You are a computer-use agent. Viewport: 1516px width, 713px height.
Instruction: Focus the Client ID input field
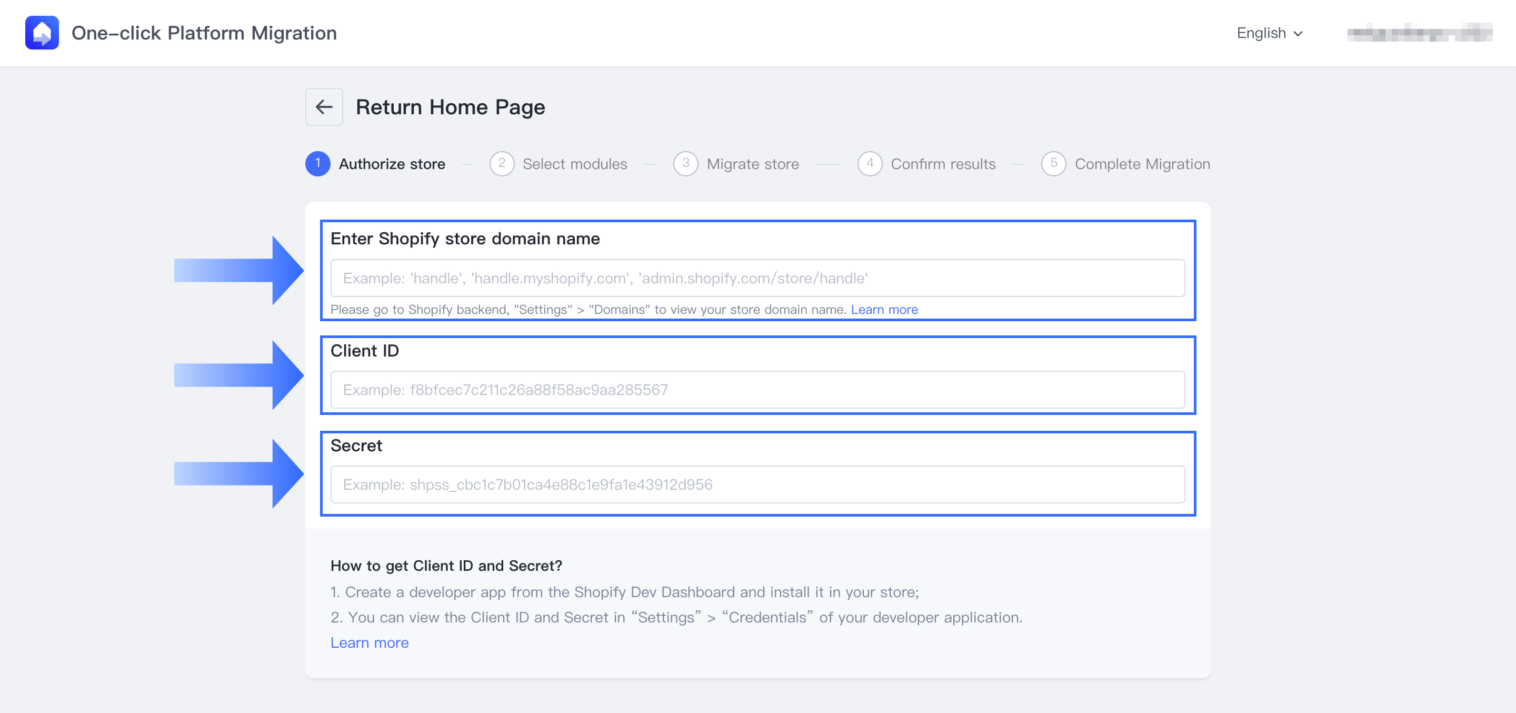[757, 390]
